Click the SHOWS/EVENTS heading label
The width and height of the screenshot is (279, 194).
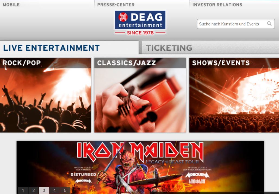[x=221, y=63]
